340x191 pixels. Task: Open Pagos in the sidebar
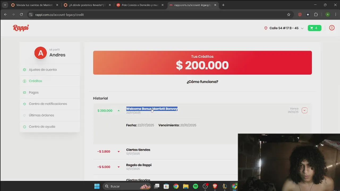click(50, 92)
